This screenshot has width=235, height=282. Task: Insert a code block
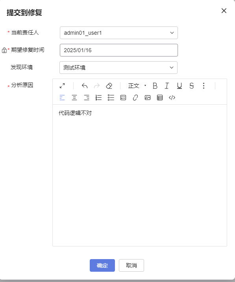pos(172,98)
